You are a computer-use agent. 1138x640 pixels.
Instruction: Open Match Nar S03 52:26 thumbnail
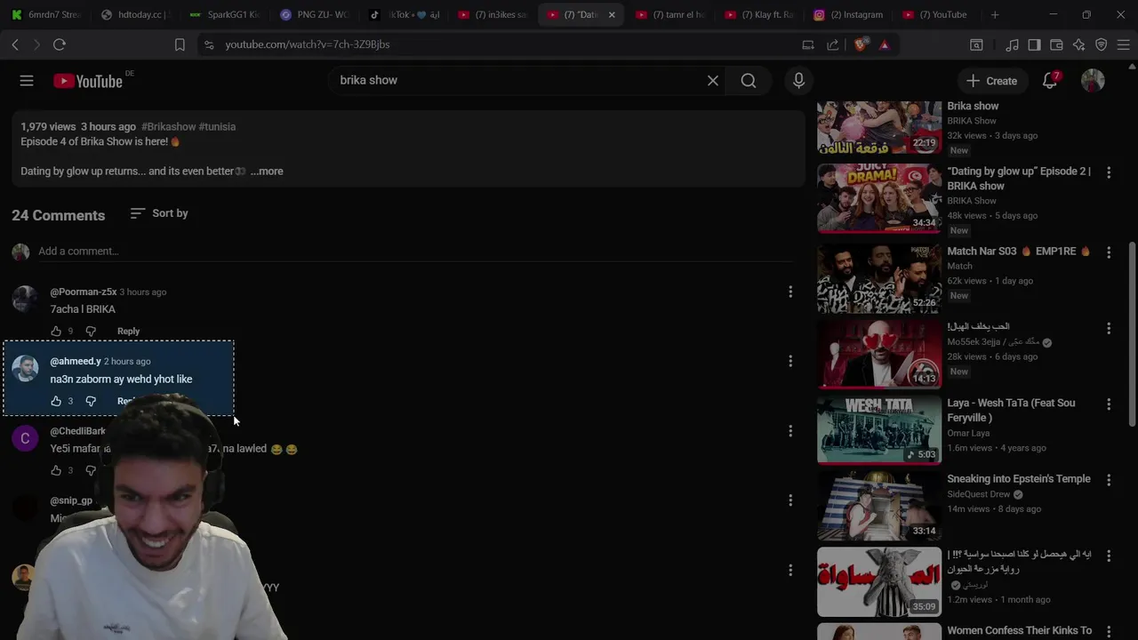pos(879,279)
